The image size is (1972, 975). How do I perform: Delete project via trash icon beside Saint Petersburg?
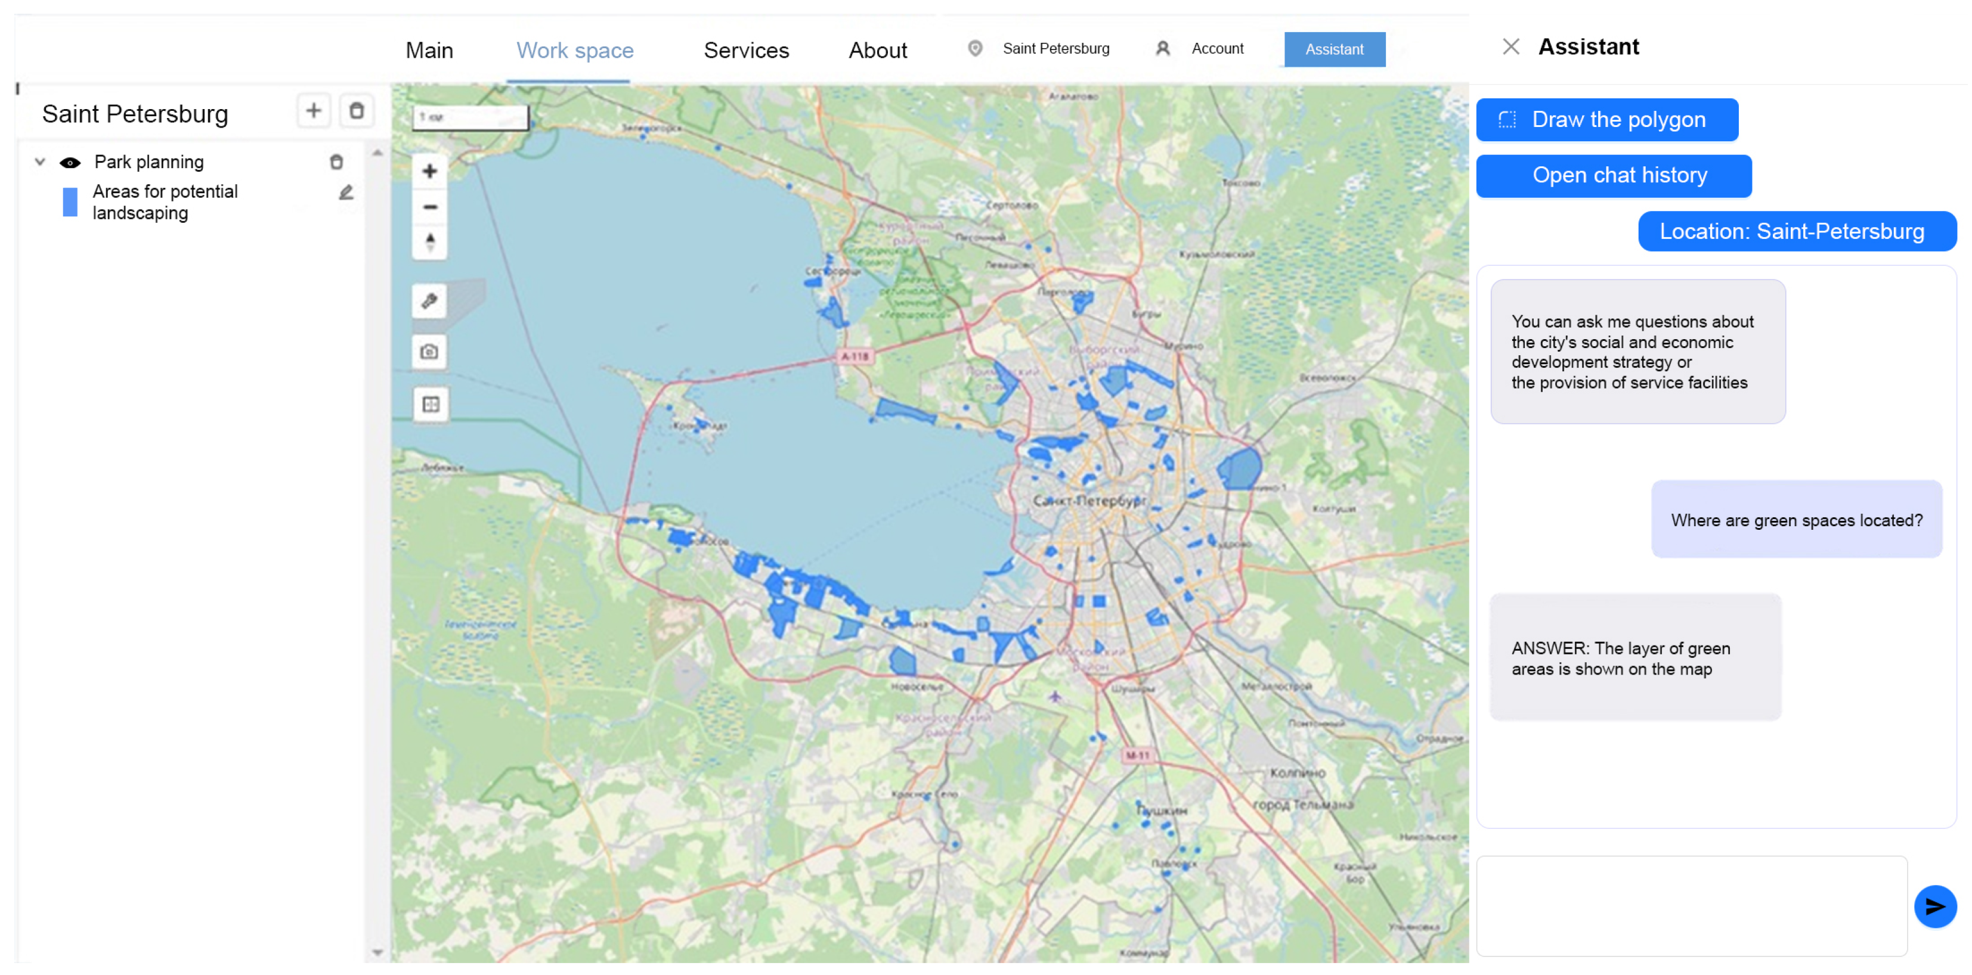356,111
